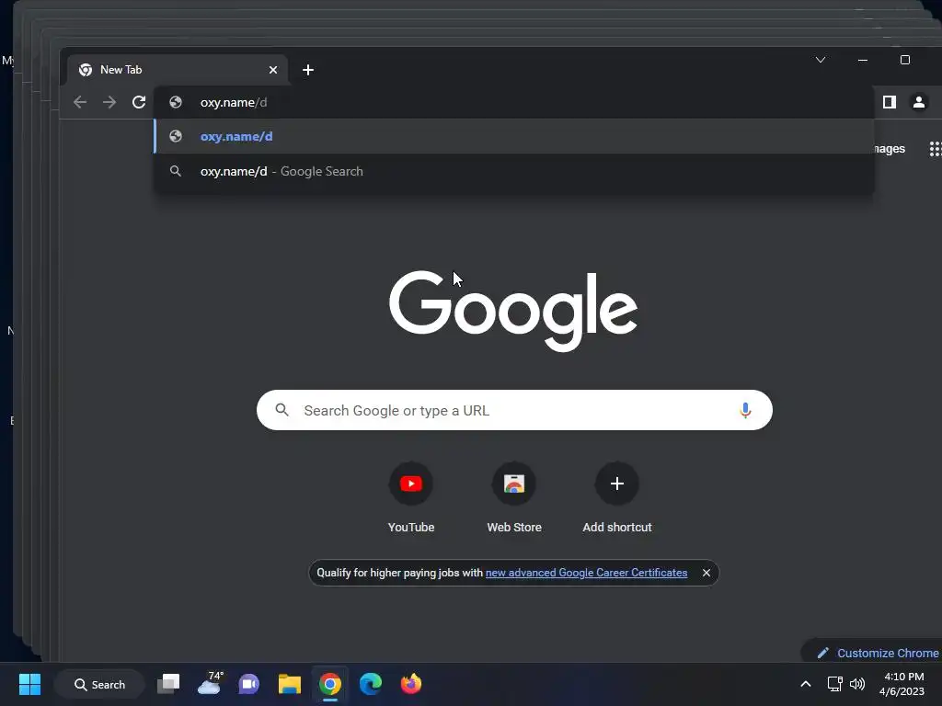Image resolution: width=942 pixels, height=706 pixels.
Task: Open the Chrome side panel
Action: (890, 102)
